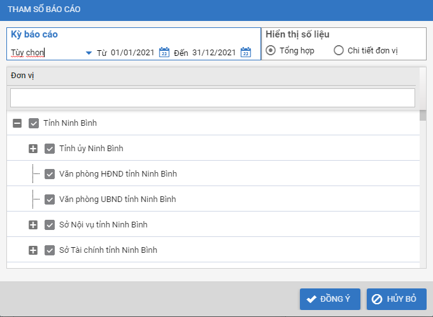Collapse the Tỉnh Ninh Bình tree node
This screenshot has height=317, width=433.
coord(18,123)
